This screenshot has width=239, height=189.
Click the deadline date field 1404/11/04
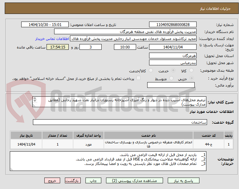(x=173, y=47)
